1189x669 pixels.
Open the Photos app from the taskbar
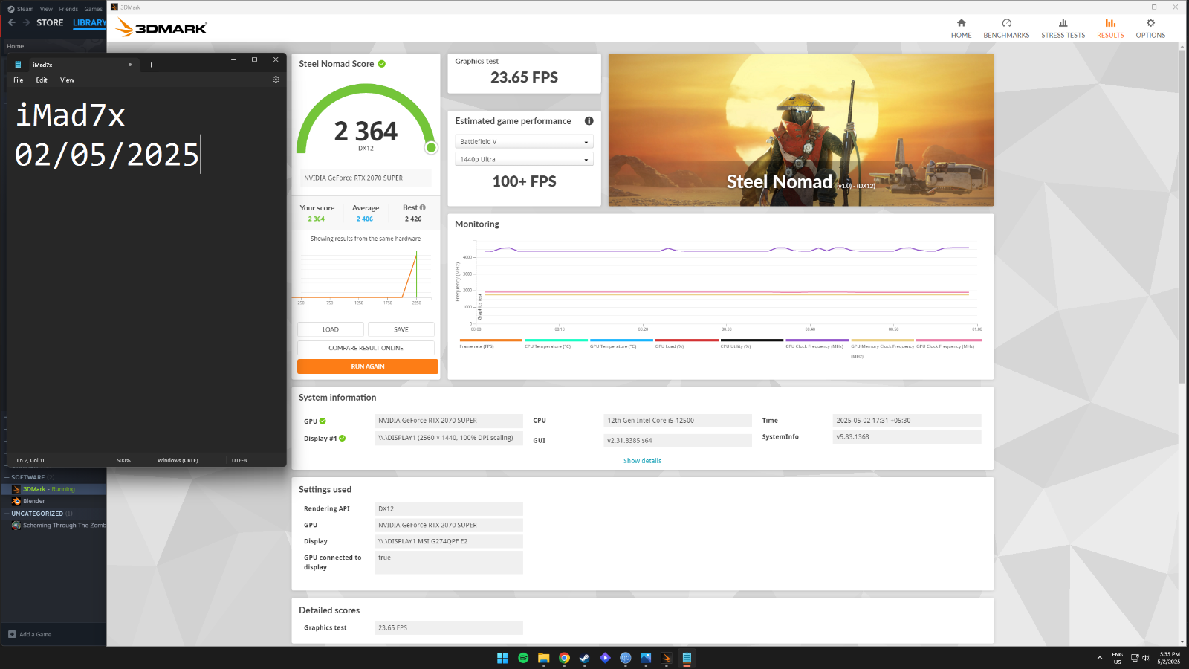pos(646,658)
